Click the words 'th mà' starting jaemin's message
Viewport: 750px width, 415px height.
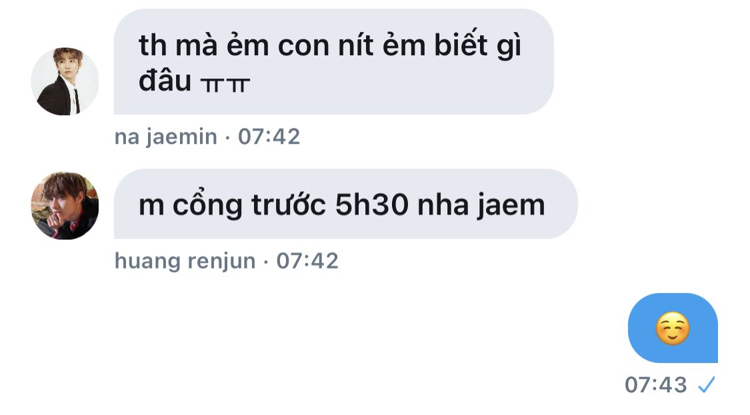coord(177,47)
